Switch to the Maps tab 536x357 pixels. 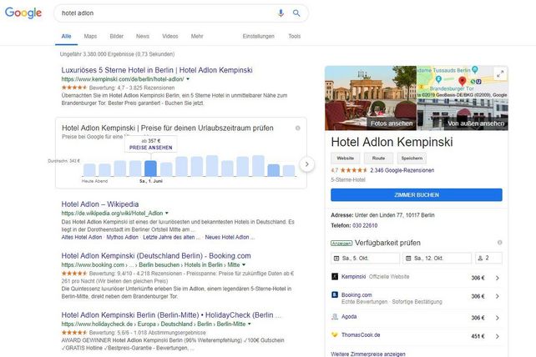[90, 37]
